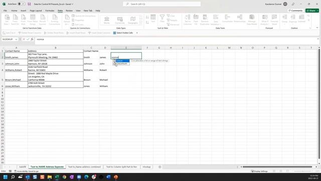321x181 pixels.
Task: Collapse the ribbon with chevron
Action: tap(317, 28)
